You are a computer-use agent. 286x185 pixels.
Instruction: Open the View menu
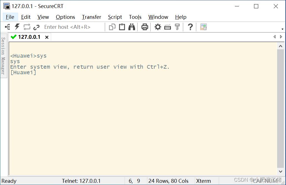point(43,17)
